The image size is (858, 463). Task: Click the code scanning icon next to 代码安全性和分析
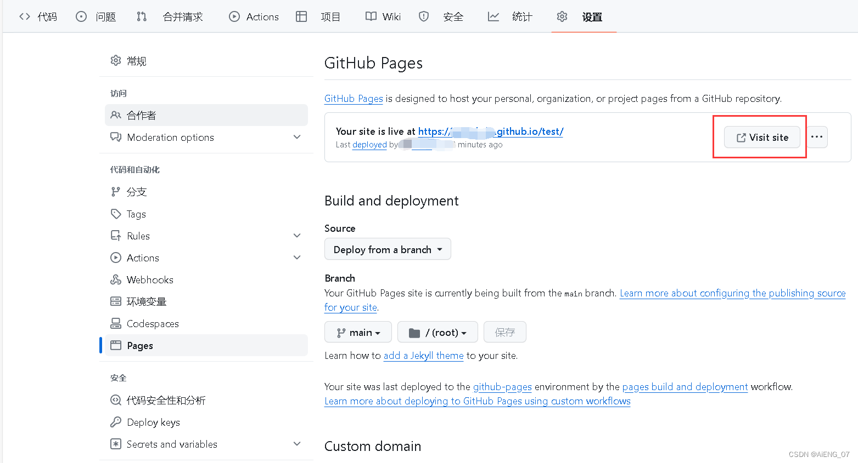pyautogui.click(x=116, y=400)
